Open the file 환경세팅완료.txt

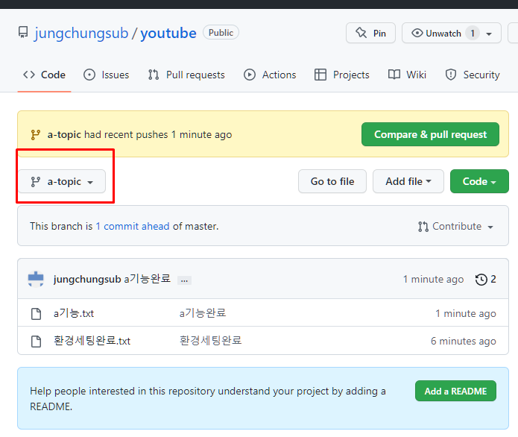click(92, 341)
